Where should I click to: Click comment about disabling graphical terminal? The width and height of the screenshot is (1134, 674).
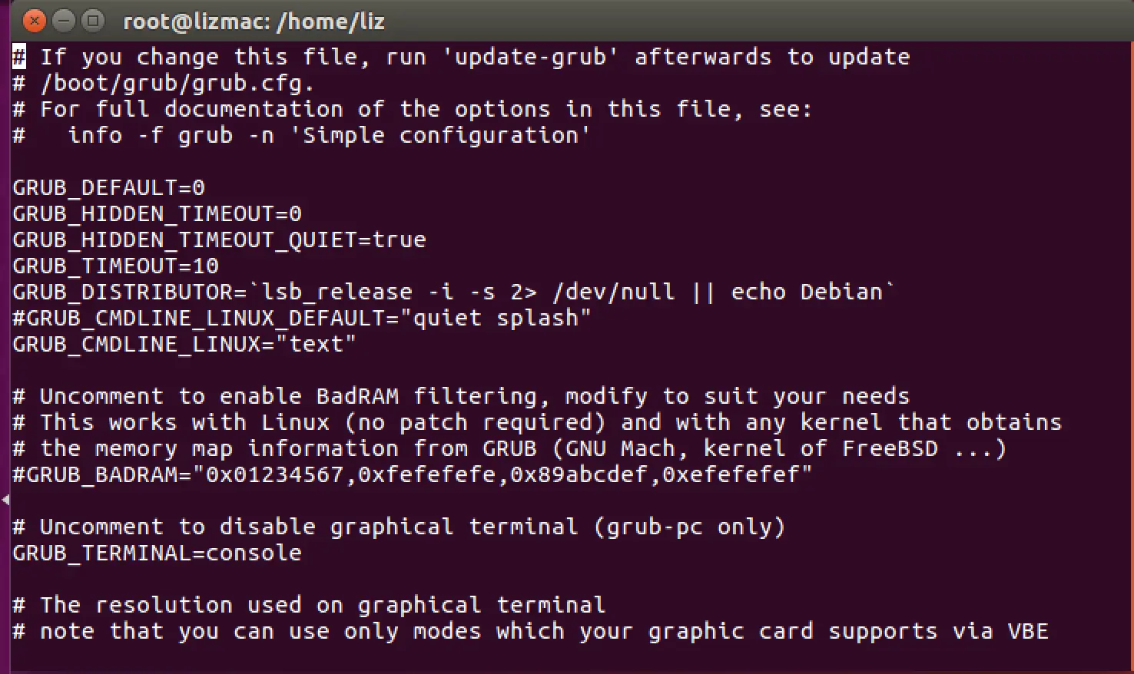coord(399,527)
